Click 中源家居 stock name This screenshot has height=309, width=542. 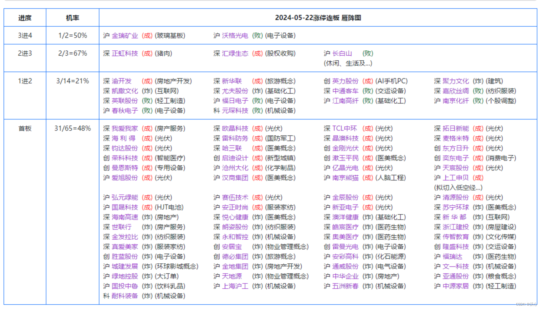[x=456, y=286]
